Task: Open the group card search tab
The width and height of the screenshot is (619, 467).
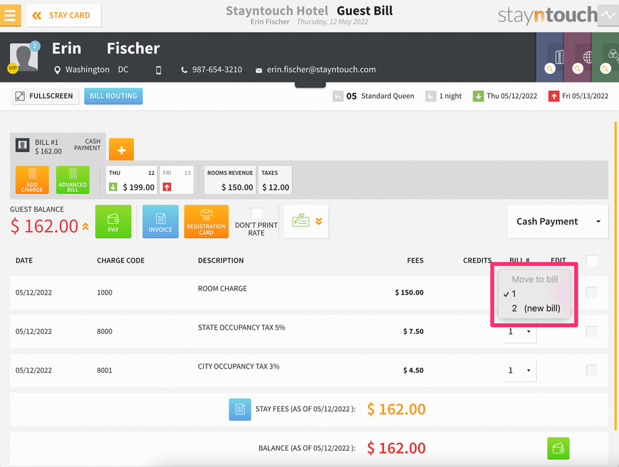Action: pyautogui.click(x=605, y=58)
